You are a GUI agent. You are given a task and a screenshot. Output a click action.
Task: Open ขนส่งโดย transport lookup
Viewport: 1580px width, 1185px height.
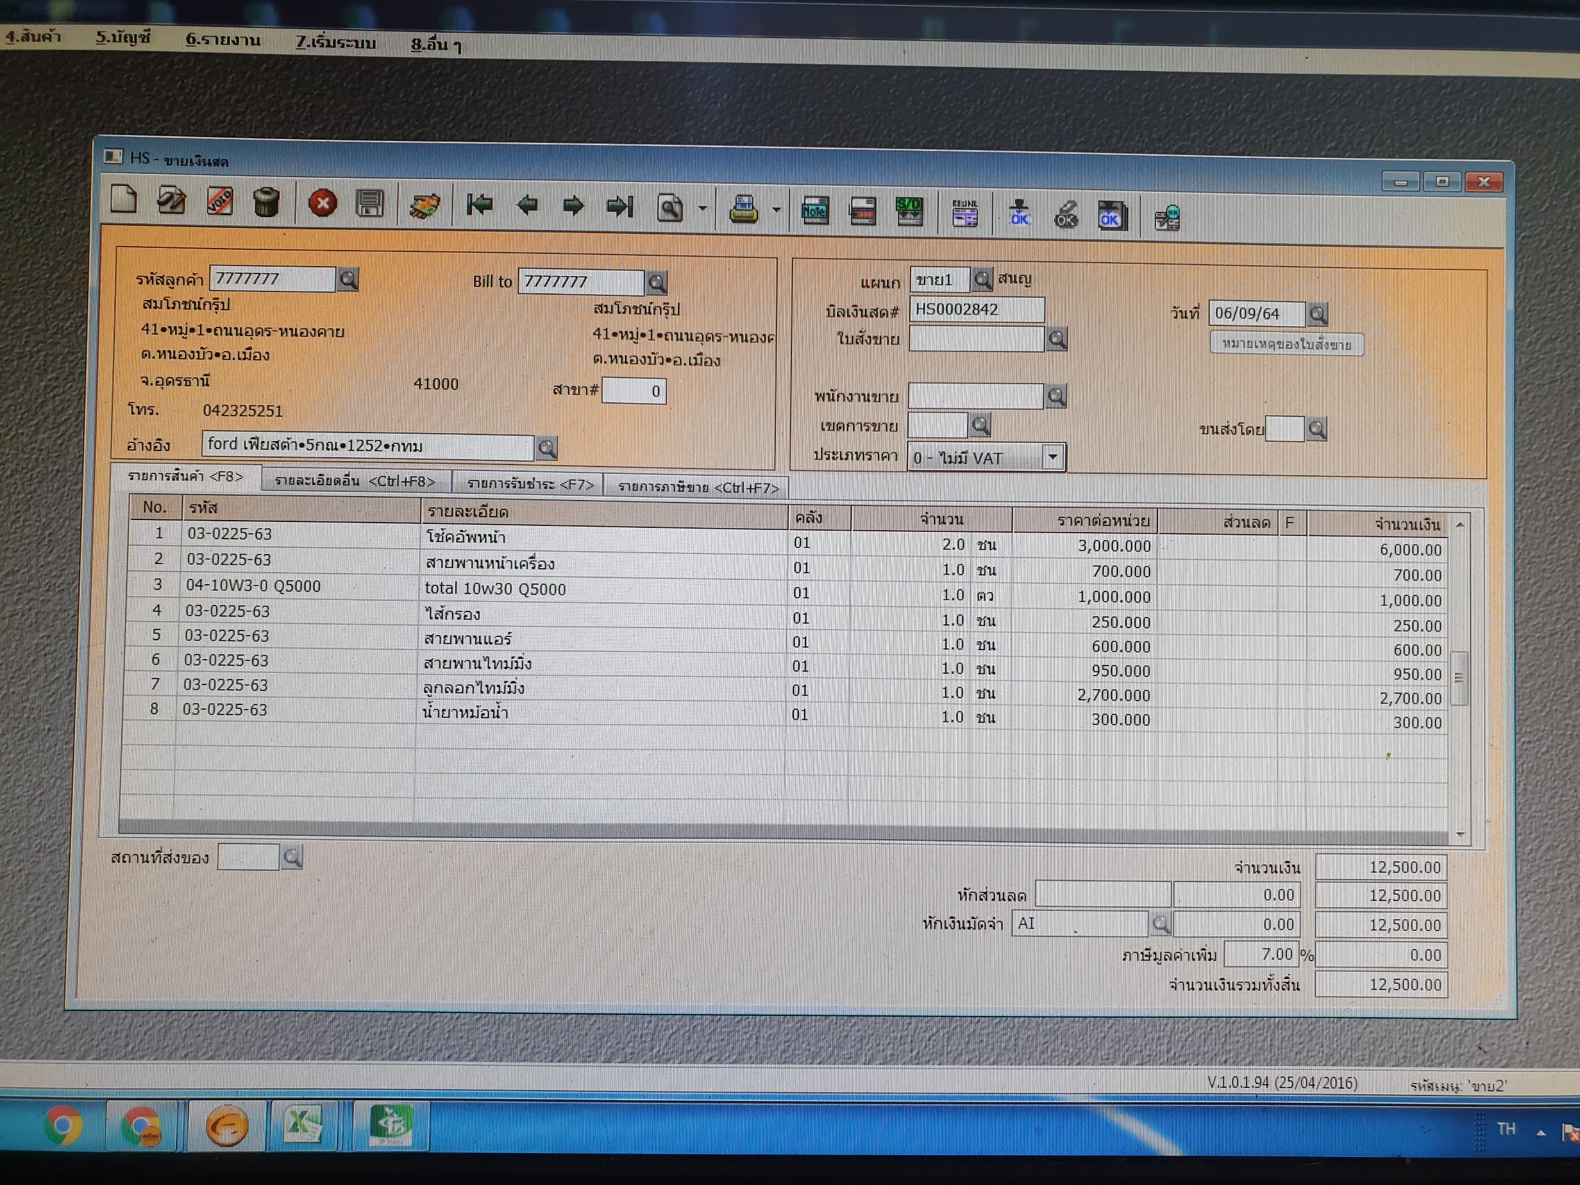coord(1317,428)
